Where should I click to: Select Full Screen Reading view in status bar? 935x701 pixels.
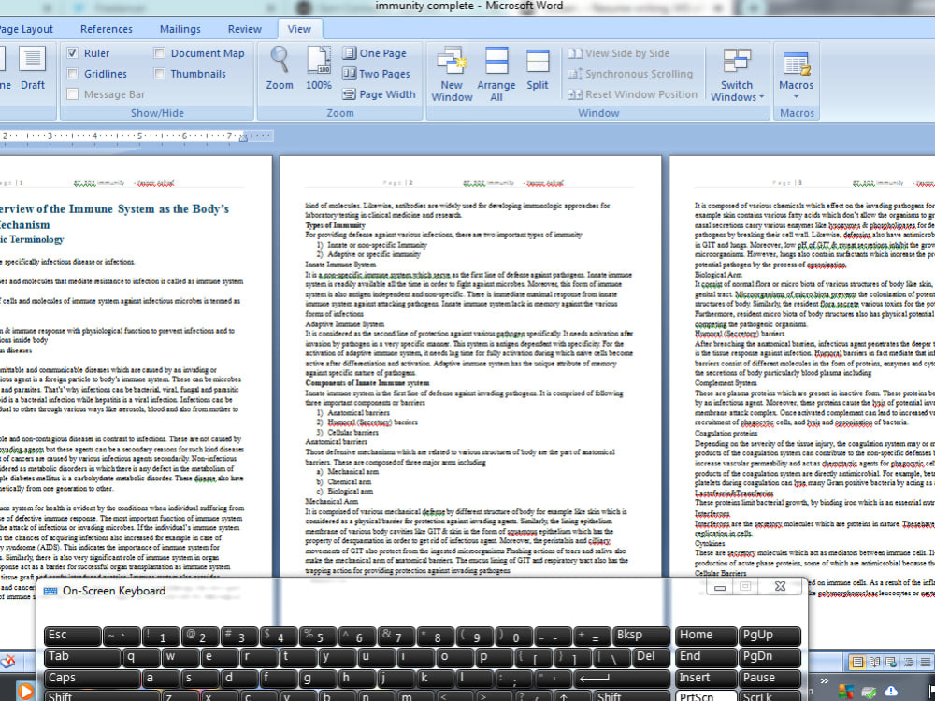pyautogui.click(x=874, y=662)
